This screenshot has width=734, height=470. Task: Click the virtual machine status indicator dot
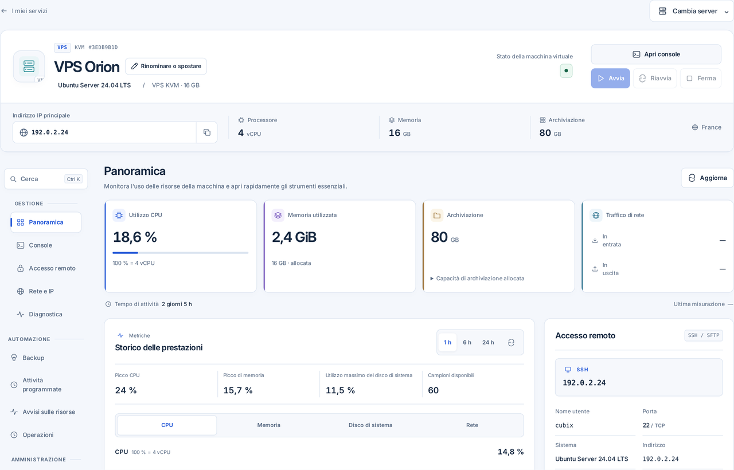point(566,70)
